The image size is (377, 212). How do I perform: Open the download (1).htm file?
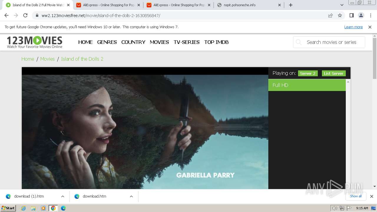tap(29, 196)
